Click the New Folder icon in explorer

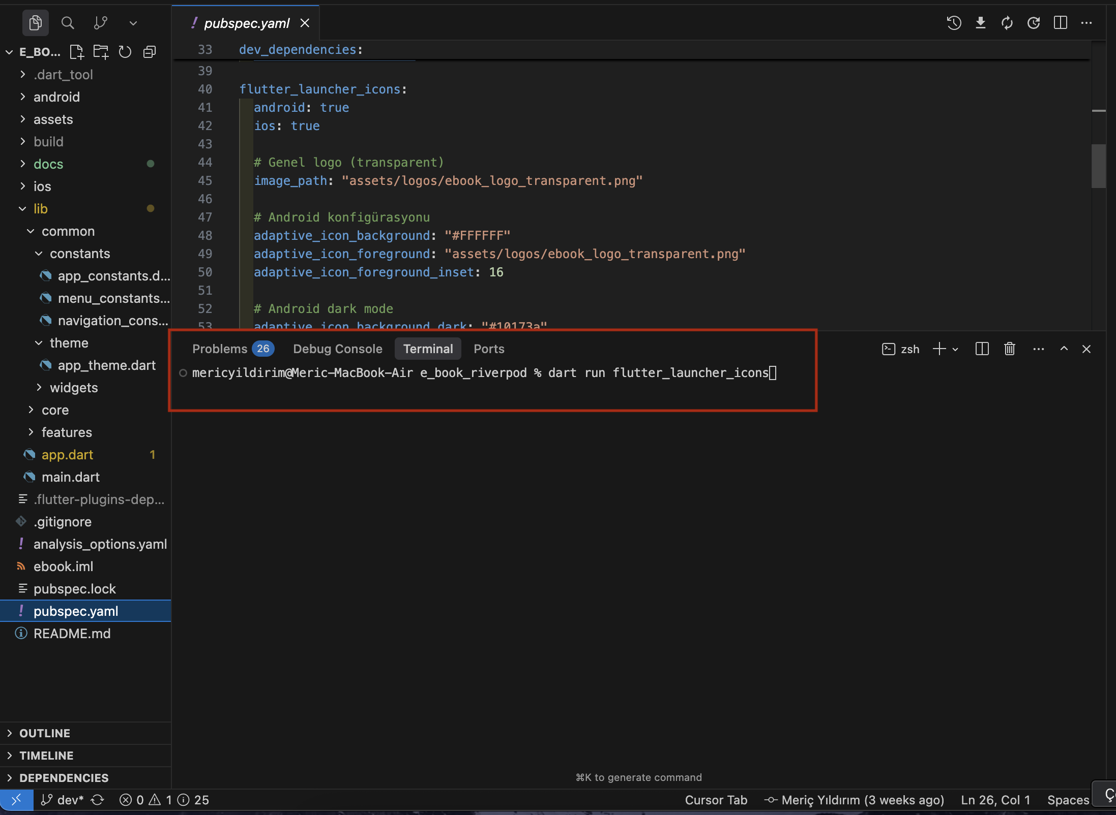pos(101,52)
